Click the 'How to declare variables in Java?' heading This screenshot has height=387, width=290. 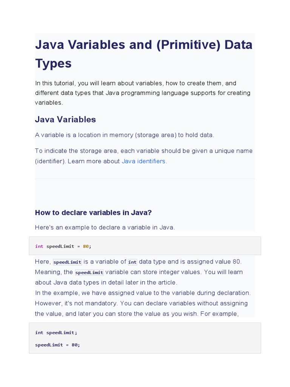93,212
